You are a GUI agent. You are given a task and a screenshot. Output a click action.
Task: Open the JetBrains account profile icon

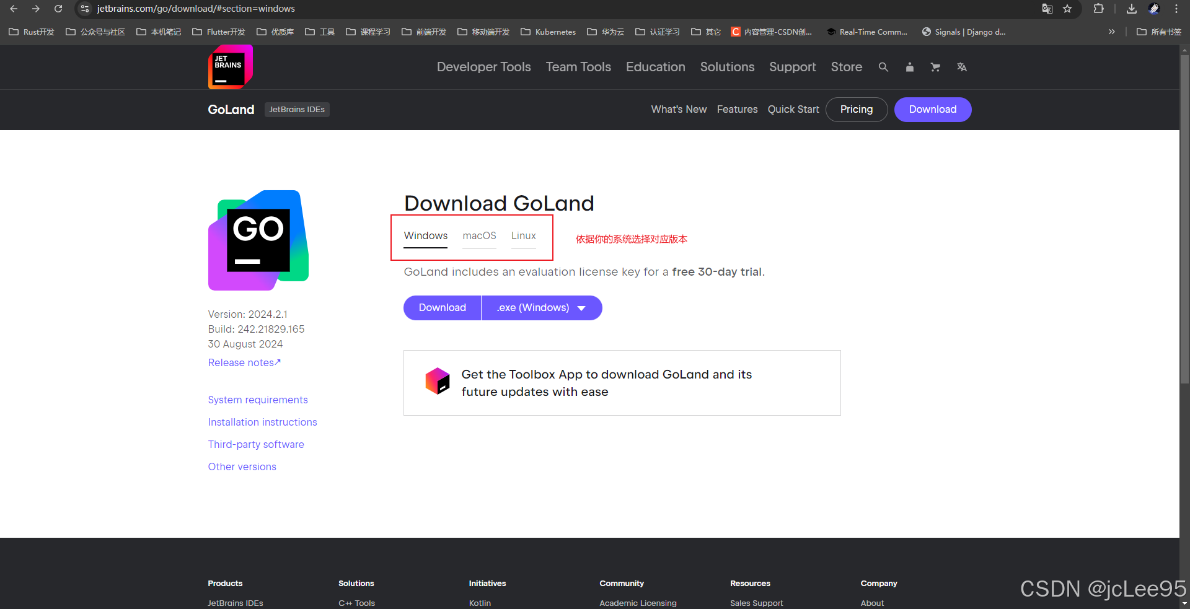click(909, 67)
